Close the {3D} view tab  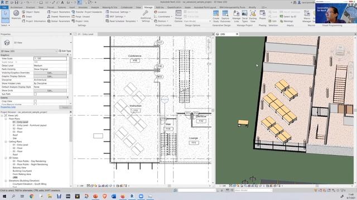[x=237, y=34]
